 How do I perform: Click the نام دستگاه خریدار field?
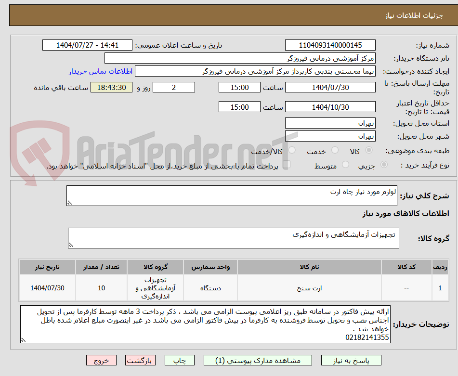pyautogui.click(x=240, y=58)
